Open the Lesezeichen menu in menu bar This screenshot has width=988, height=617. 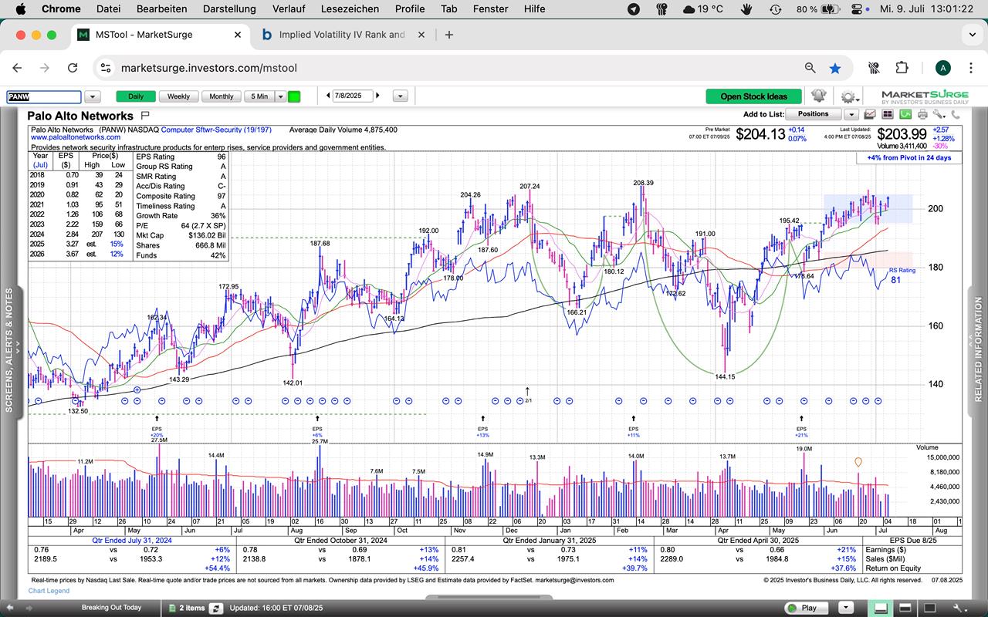[350, 9]
